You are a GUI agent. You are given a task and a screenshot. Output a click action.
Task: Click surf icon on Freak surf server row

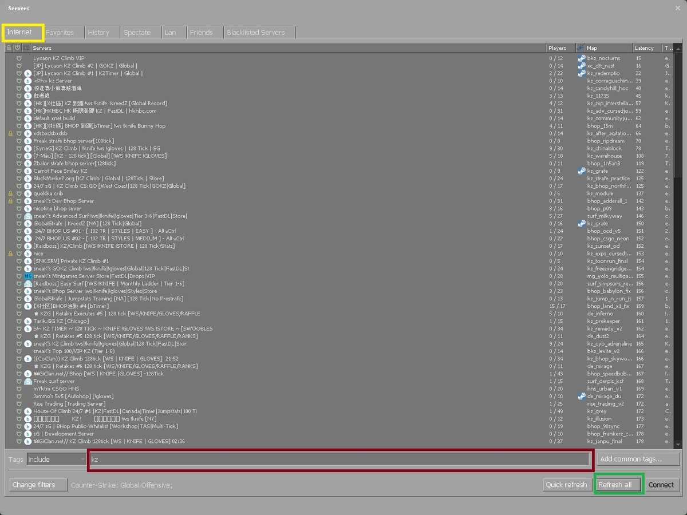pyautogui.click(x=27, y=381)
